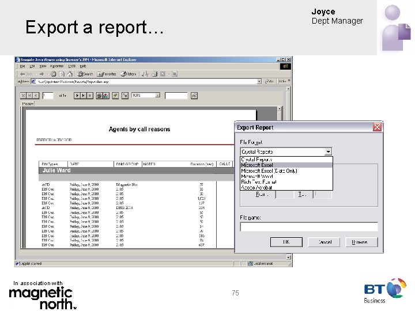Screen dimensions: 415x311
Task: Close the Export Report dialog
Action: tap(377, 127)
